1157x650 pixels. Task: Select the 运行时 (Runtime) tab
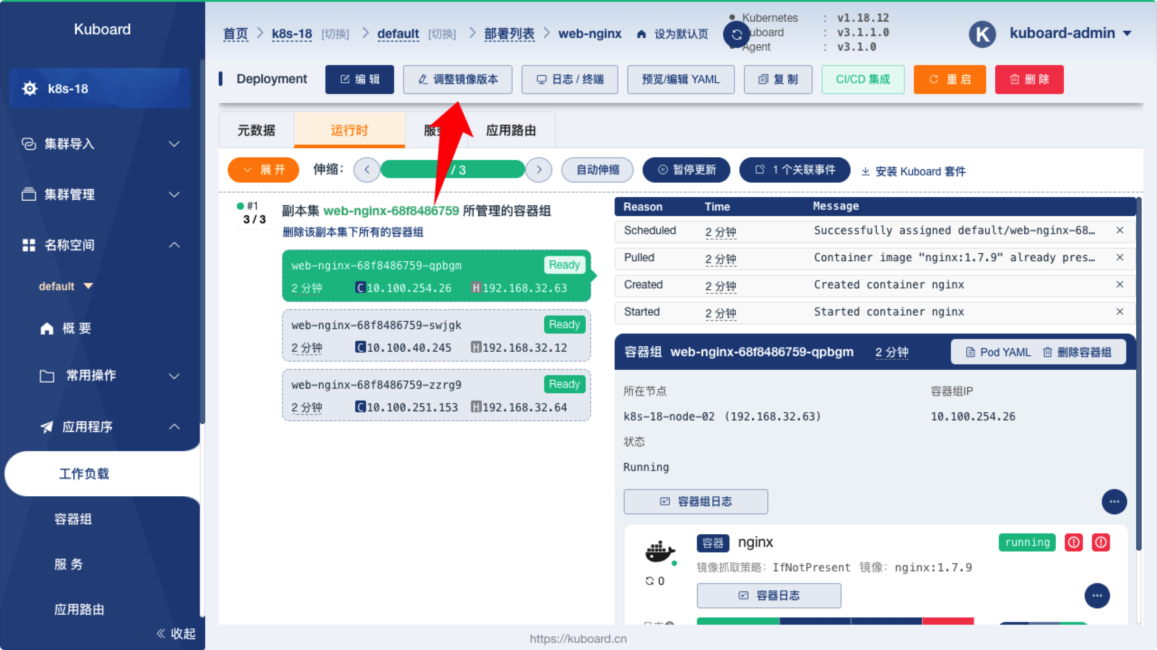[x=351, y=130]
